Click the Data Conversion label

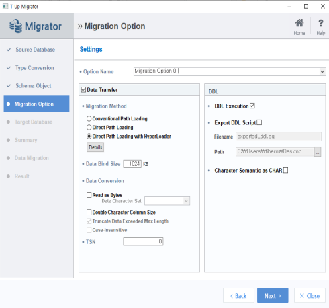105,181
